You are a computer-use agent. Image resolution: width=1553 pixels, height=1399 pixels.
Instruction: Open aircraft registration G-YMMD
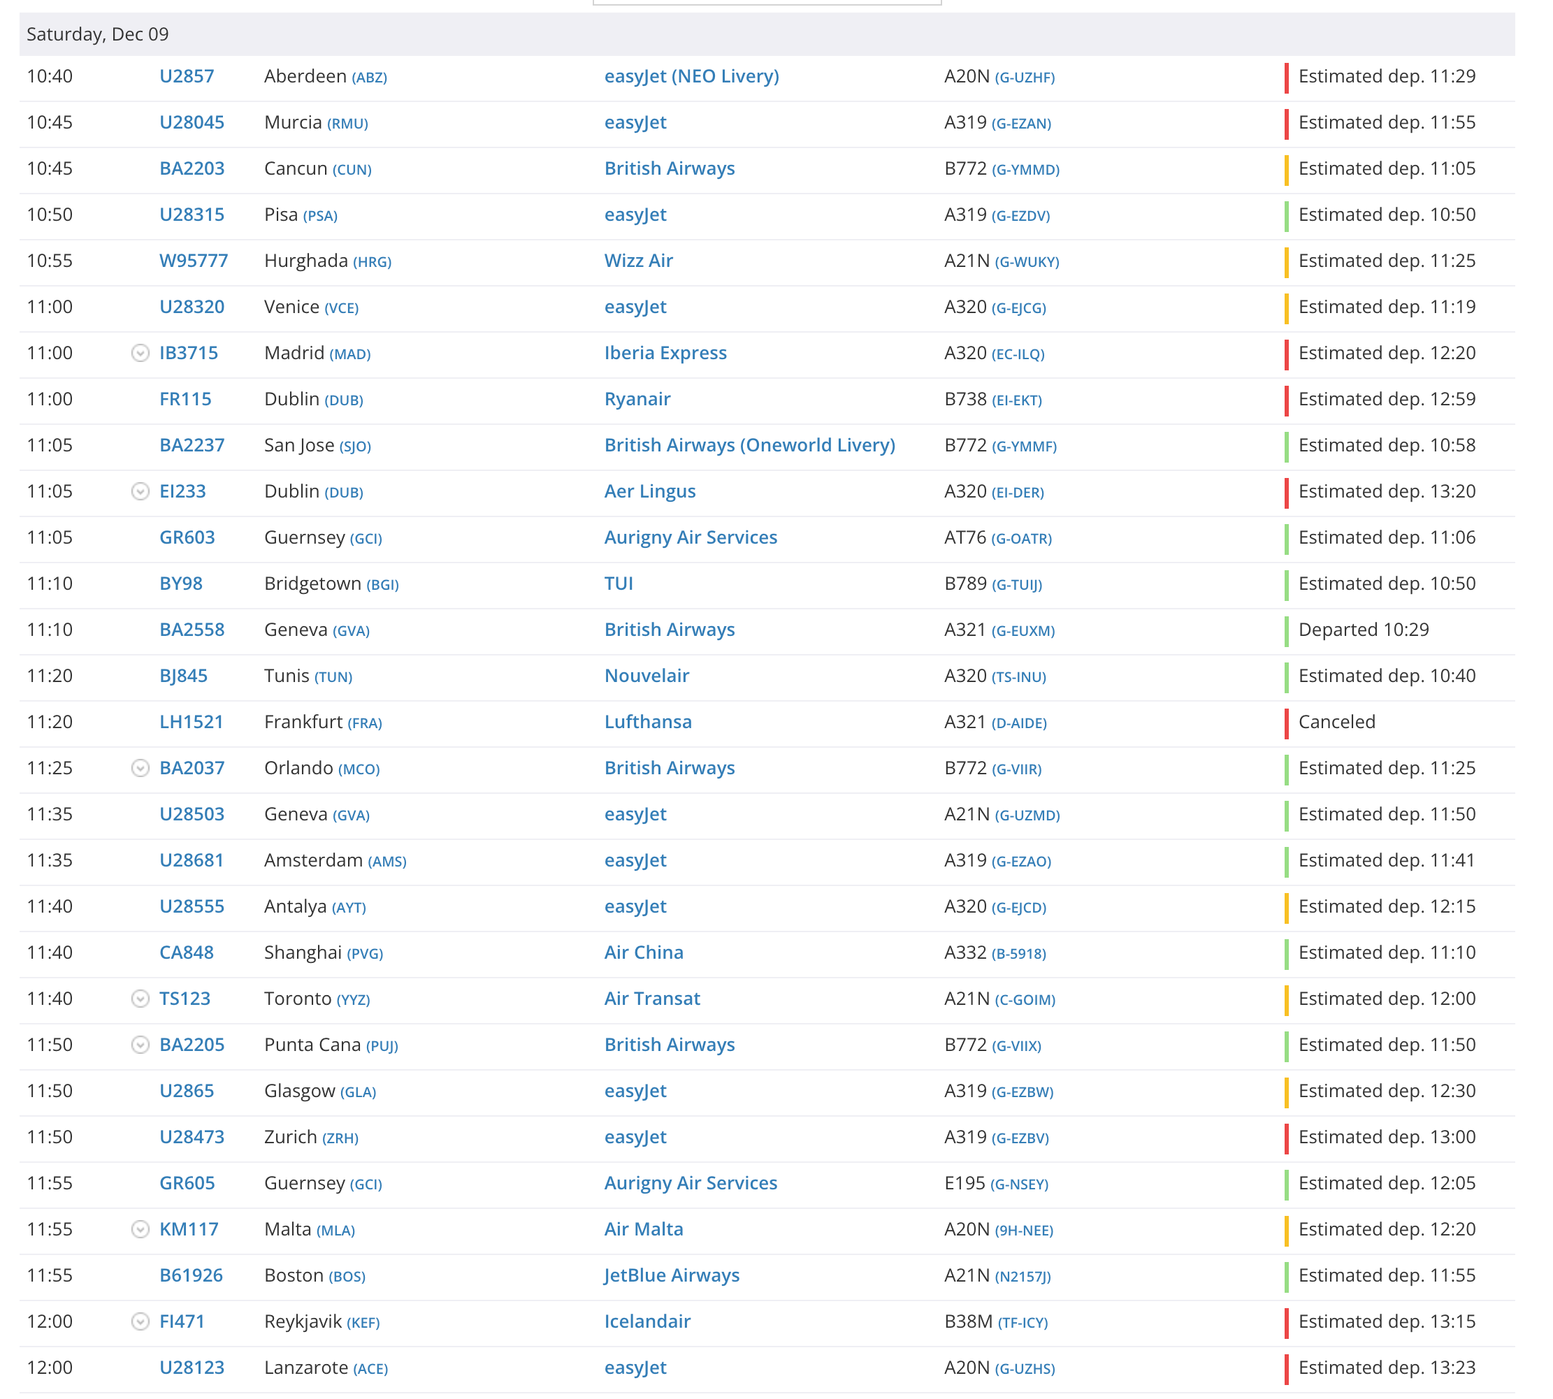1025,170
